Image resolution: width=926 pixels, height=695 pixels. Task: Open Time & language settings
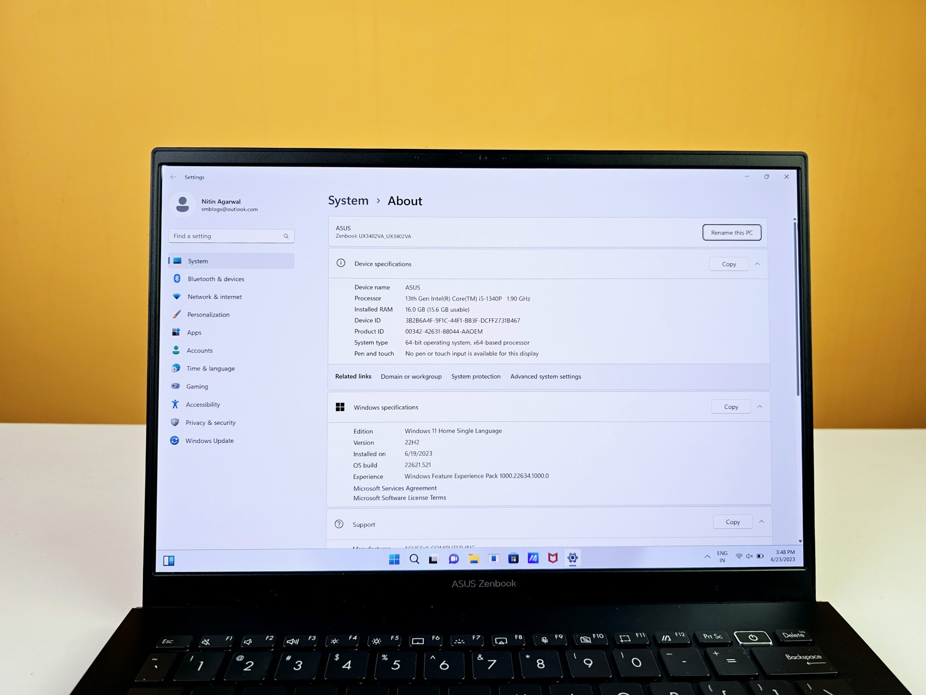click(x=210, y=368)
